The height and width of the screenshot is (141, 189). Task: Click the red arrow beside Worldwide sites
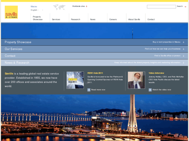click(x=87, y=6)
